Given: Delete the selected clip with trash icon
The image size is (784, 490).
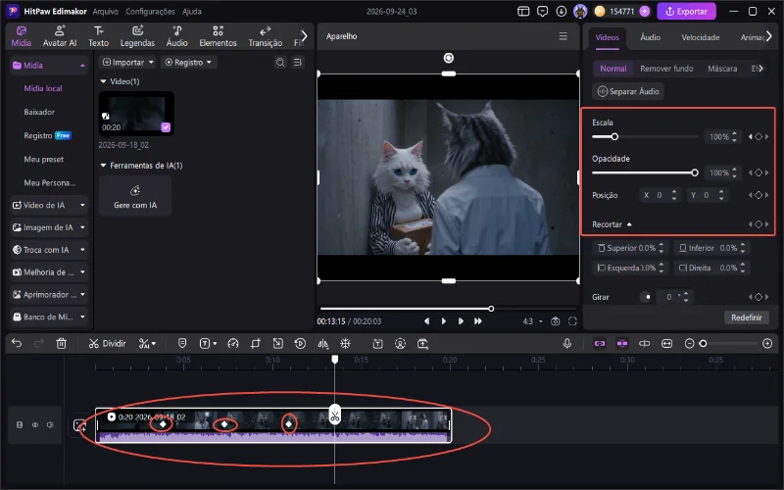Looking at the screenshot, I should pyautogui.click(x=61, y=344).
